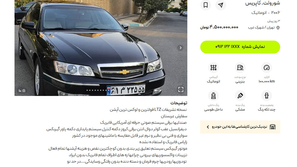The height and width of the screenshot is (167, 297).
Task: Click the gearbox icon above اتوماتیک
Action: point(213,68)
